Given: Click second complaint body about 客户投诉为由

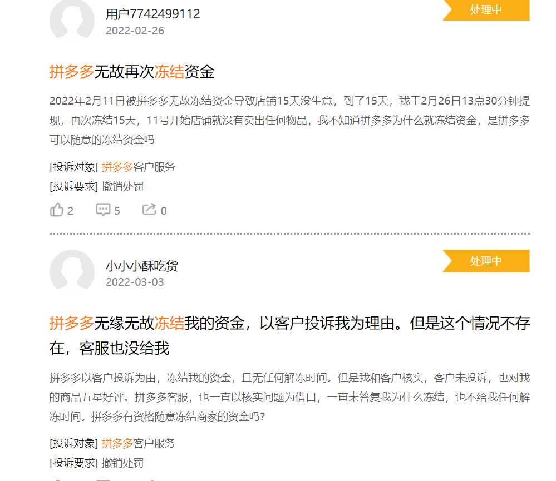Looking at the screenshot, I should [x=289, y=397].
